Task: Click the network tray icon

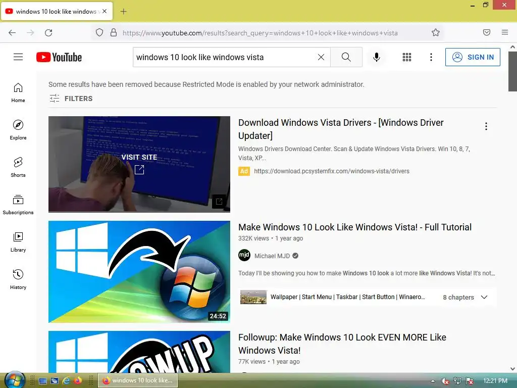Action: (457, 381)
